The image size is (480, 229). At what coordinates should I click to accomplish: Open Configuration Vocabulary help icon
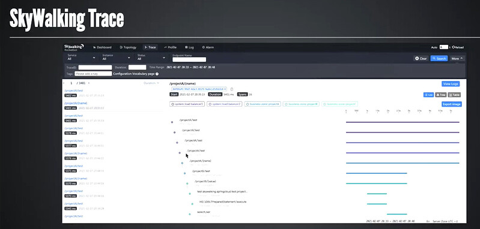(157, 74)
